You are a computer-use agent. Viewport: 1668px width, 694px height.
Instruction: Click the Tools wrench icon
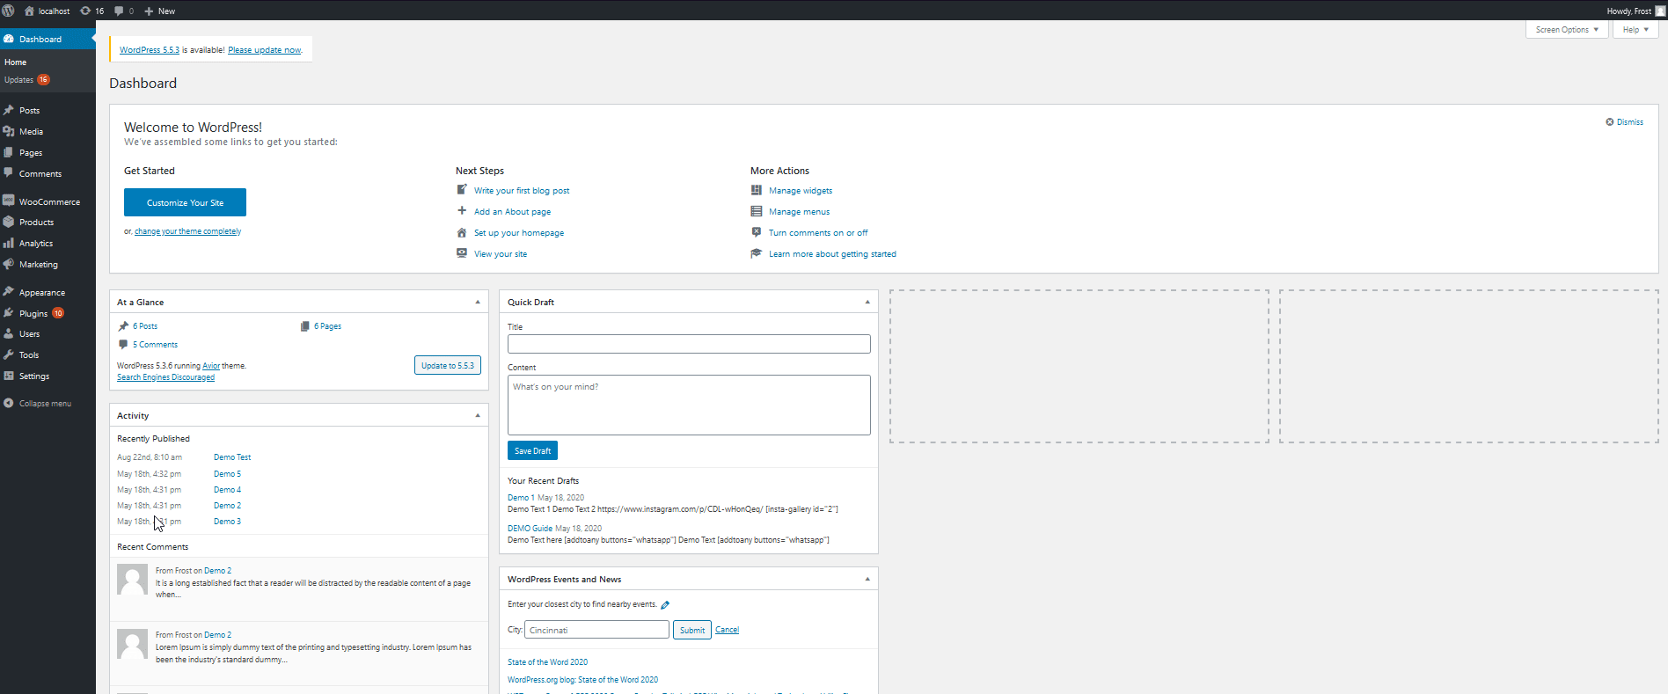click(9, 354)
